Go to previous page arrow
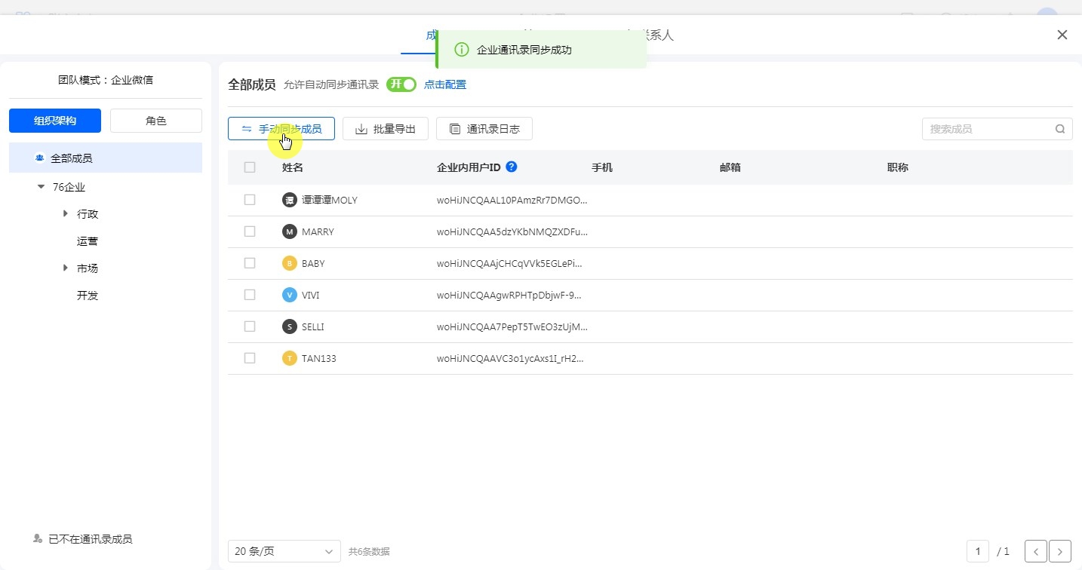 coord(1035,552)
